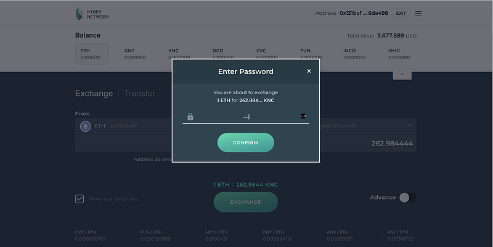
Task: Switch to the Transfer tab
Action: point(139,94)
